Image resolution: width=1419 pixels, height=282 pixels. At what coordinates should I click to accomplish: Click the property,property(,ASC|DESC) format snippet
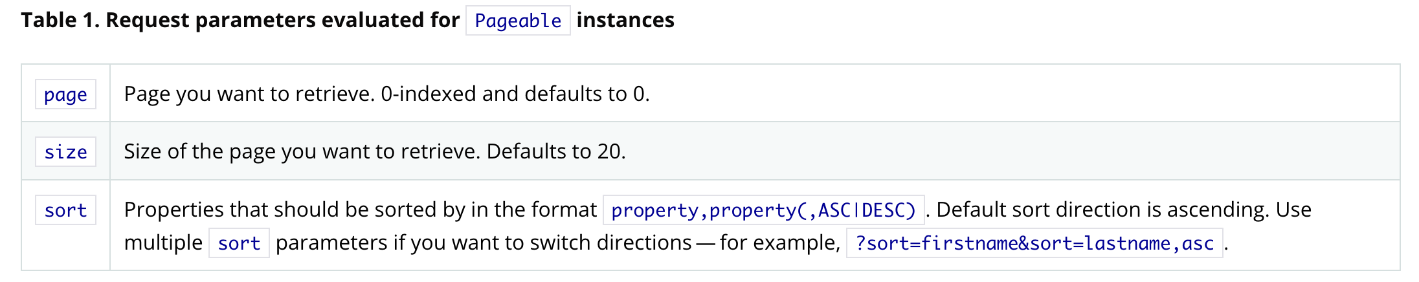tap(763, 210)
